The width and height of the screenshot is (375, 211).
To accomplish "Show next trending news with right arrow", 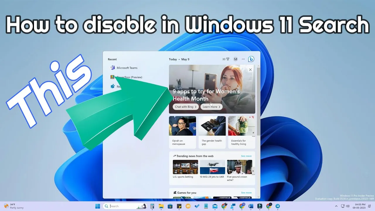I will 253,171.
